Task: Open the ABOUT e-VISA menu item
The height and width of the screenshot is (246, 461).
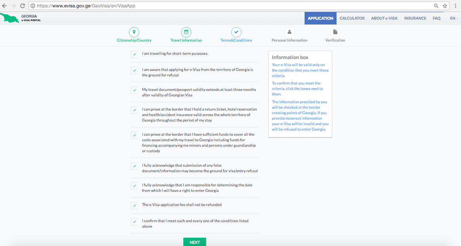Action: (x=384, y=18)
